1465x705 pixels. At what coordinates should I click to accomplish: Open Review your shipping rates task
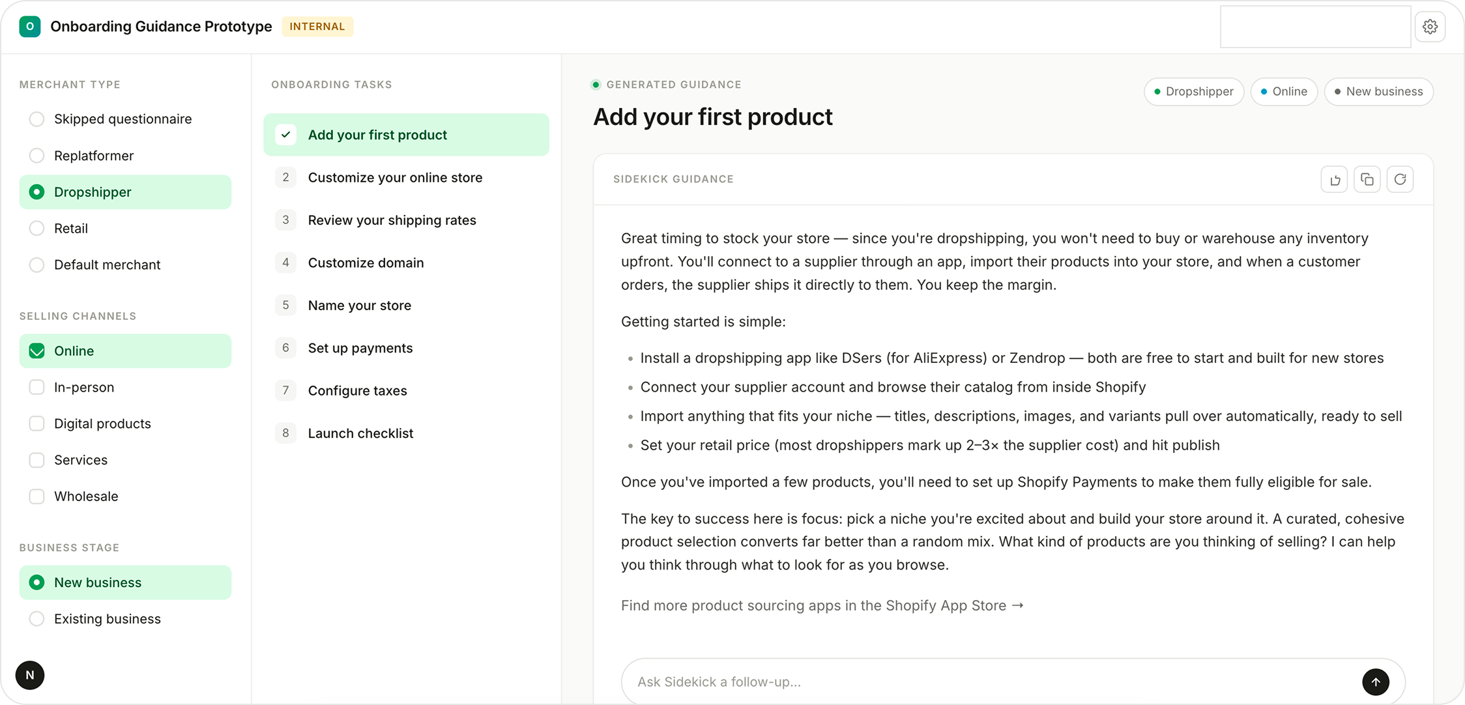click(406, 220)
